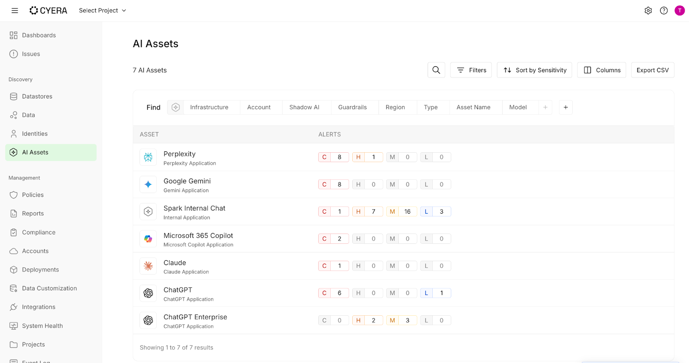Go to Dashboards in the sidebar
This screenshot has height=363, width=689.
click(51, 35)
